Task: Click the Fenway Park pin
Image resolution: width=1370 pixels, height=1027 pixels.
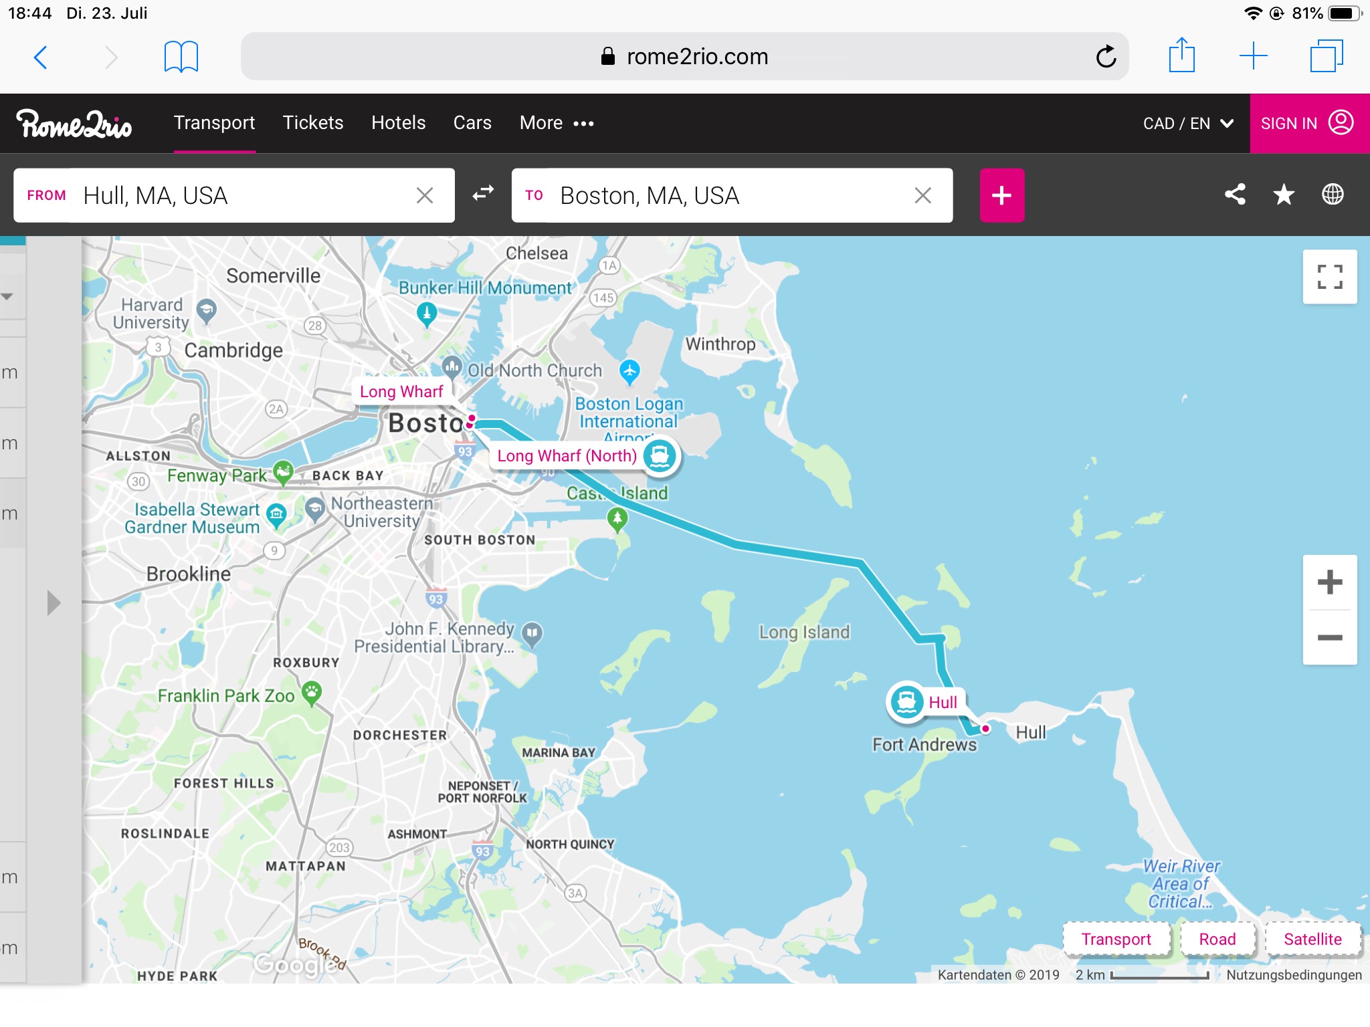Action: pyautogui.click(x=284, y=472)
